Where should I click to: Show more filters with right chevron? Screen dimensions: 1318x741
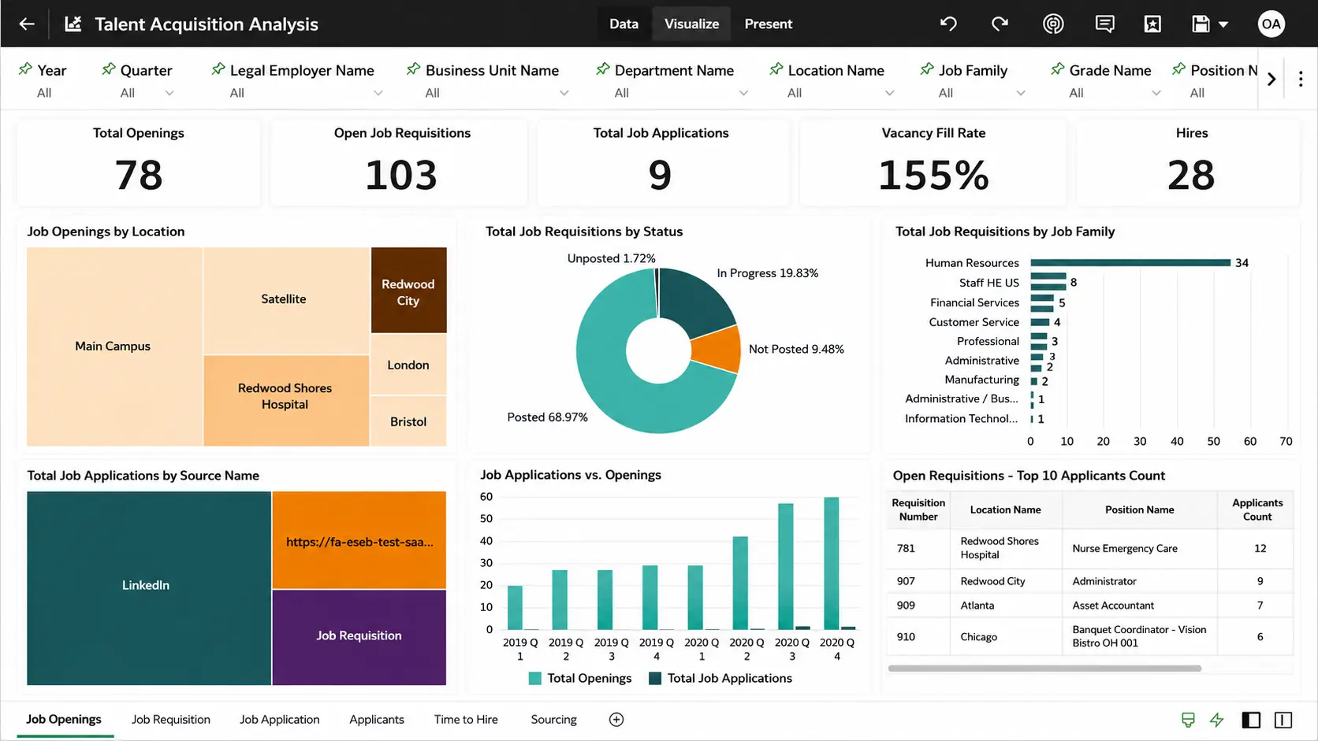(1271, 79)
